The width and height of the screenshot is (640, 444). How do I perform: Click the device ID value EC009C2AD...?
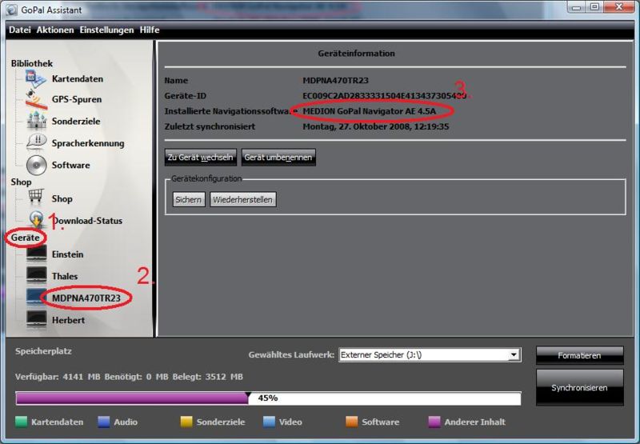(384, 96)
